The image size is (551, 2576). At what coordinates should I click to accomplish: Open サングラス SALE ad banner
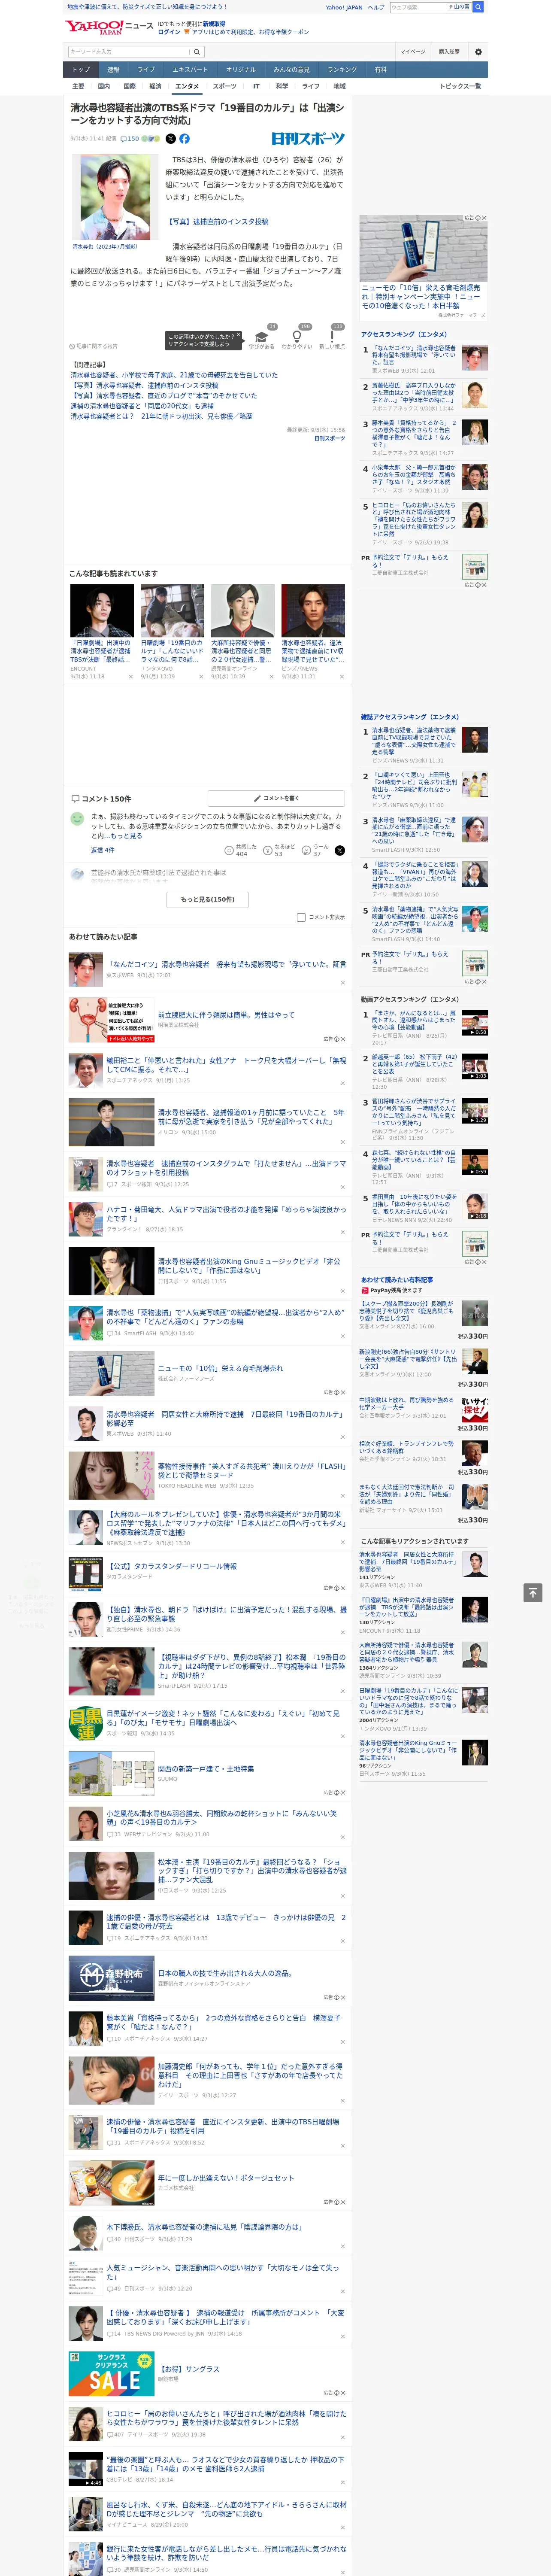111,2374
